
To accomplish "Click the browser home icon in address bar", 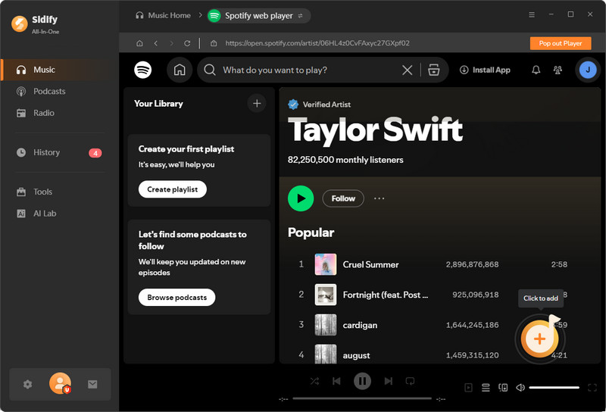I will click(139, 43).
